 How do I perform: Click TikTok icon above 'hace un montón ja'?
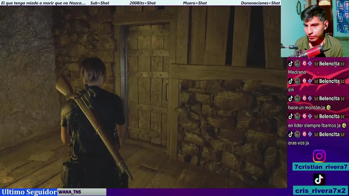pos(291,99)
